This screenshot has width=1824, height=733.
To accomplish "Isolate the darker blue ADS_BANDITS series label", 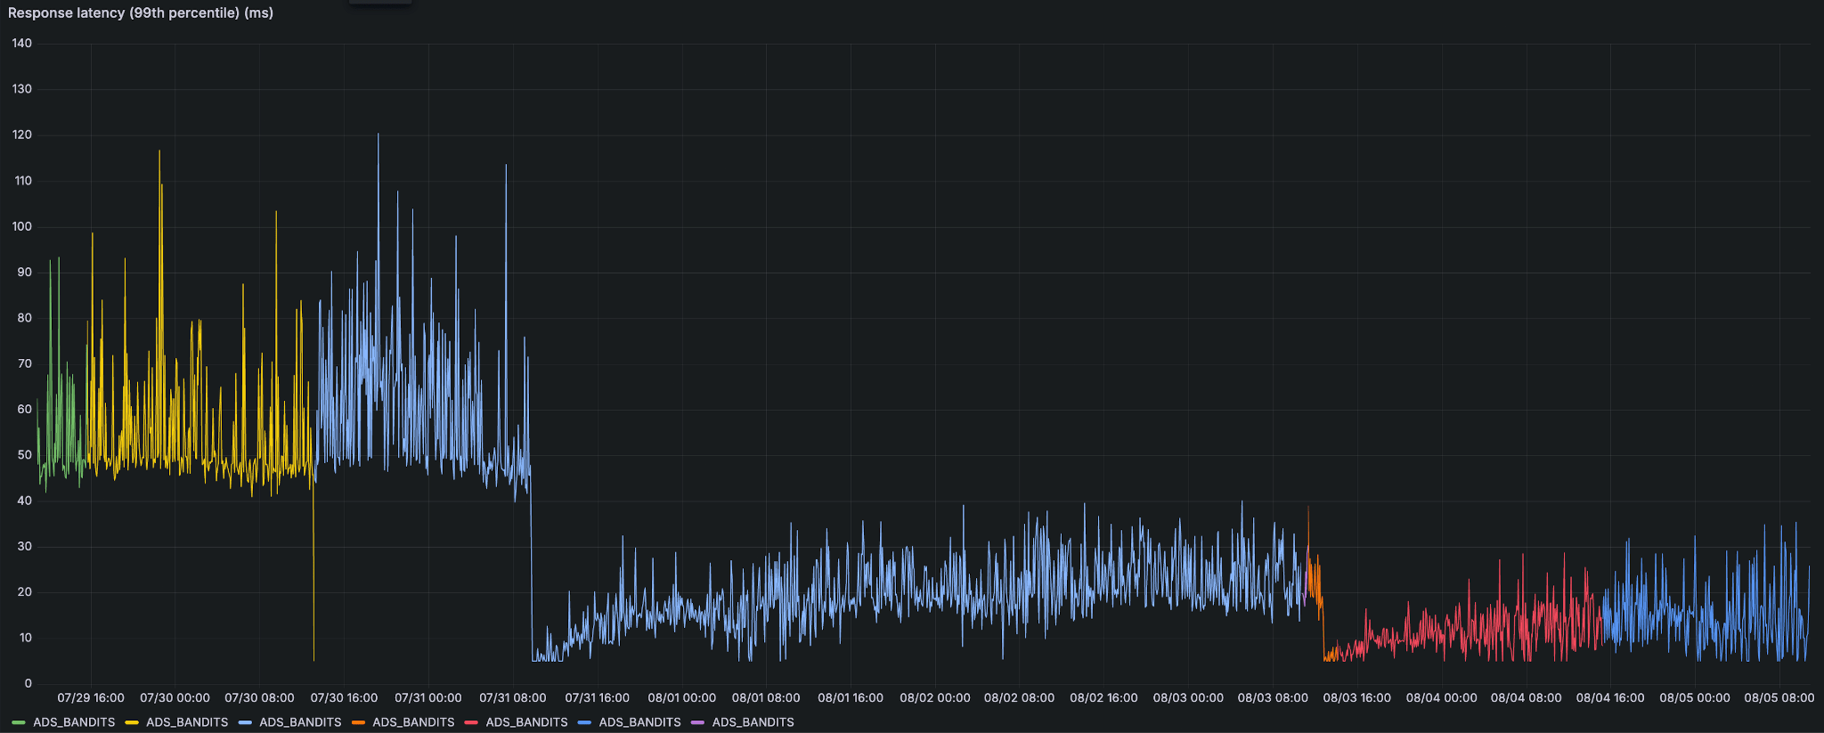I will click(639, 722).
